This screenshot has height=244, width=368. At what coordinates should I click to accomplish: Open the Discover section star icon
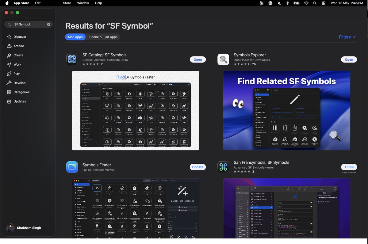(9, 37)
